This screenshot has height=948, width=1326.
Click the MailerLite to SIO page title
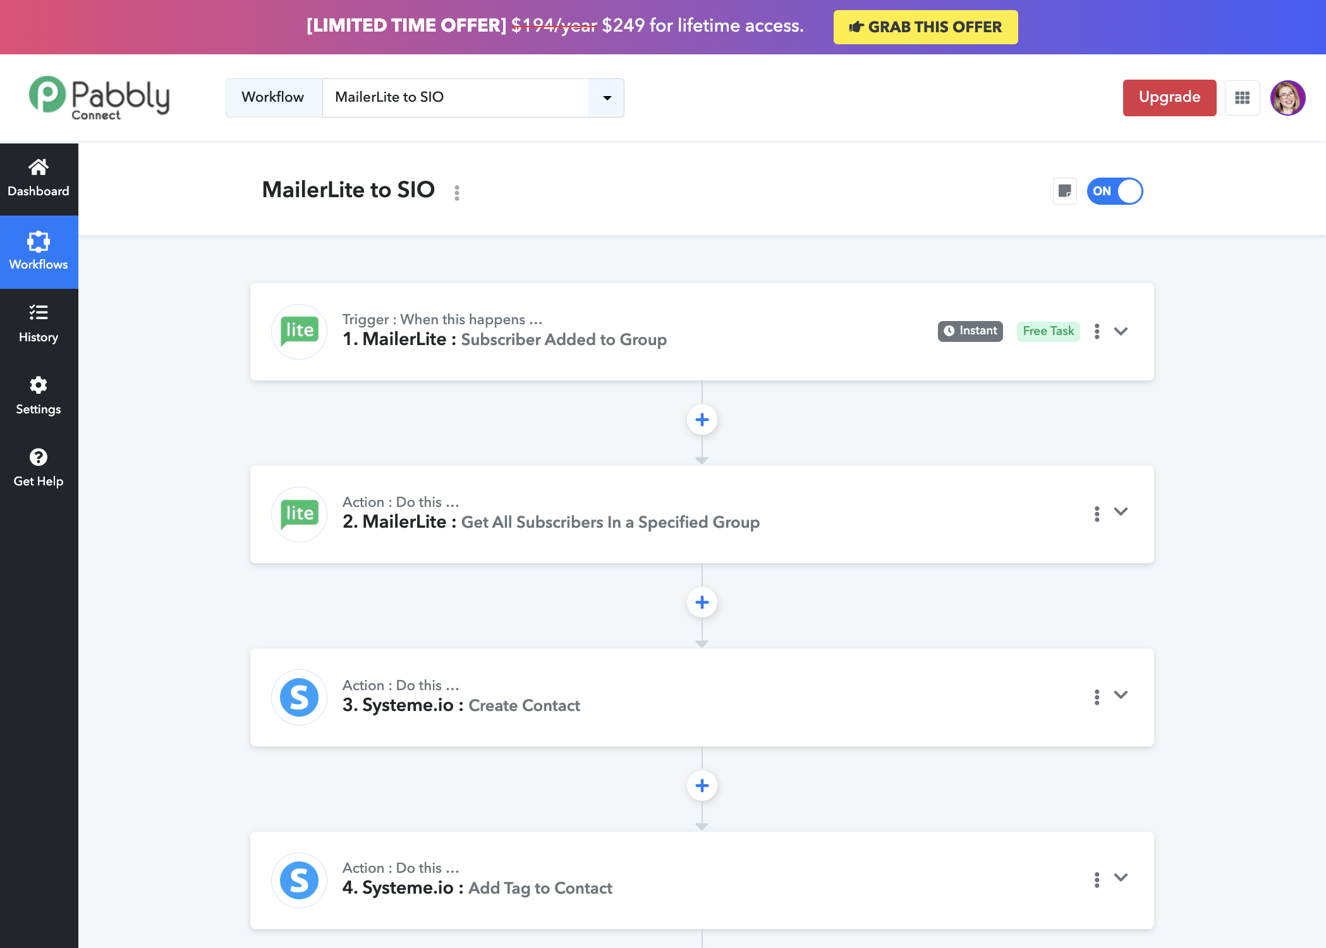tap(348, 190)
